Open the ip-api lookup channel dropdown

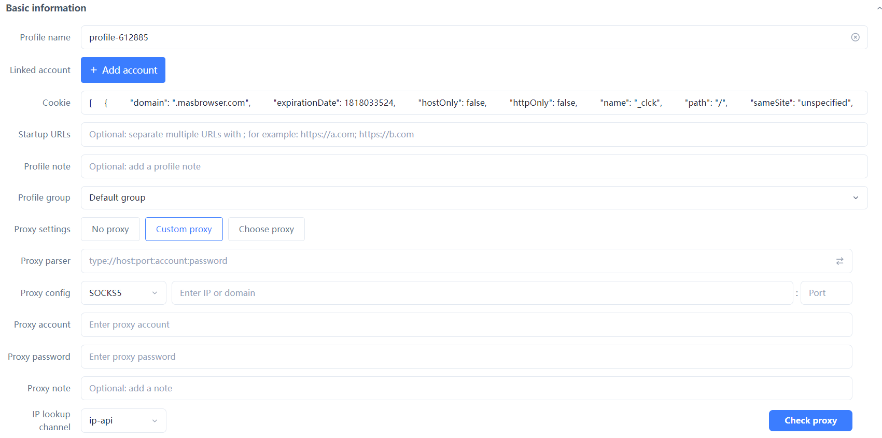123,420
